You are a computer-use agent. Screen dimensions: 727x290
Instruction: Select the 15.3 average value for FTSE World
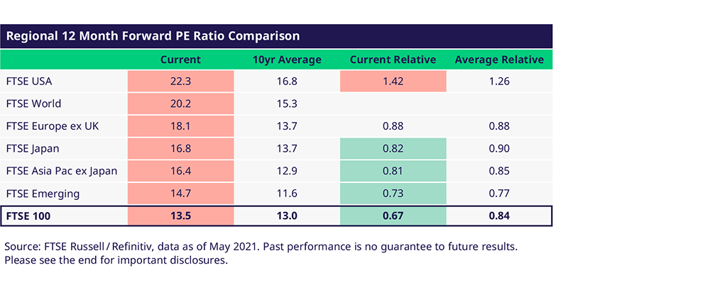pos(287,104)
